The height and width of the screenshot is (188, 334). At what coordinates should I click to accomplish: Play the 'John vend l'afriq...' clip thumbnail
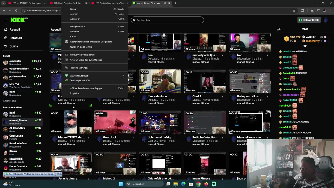160,122
